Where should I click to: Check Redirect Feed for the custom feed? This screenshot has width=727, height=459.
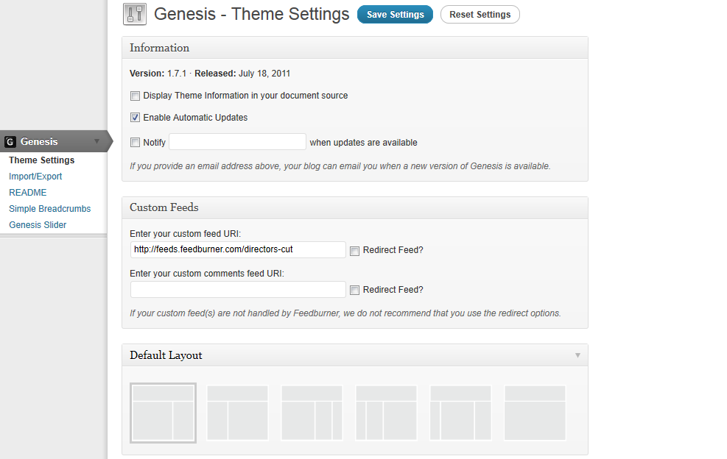click(x=354, y=251)
